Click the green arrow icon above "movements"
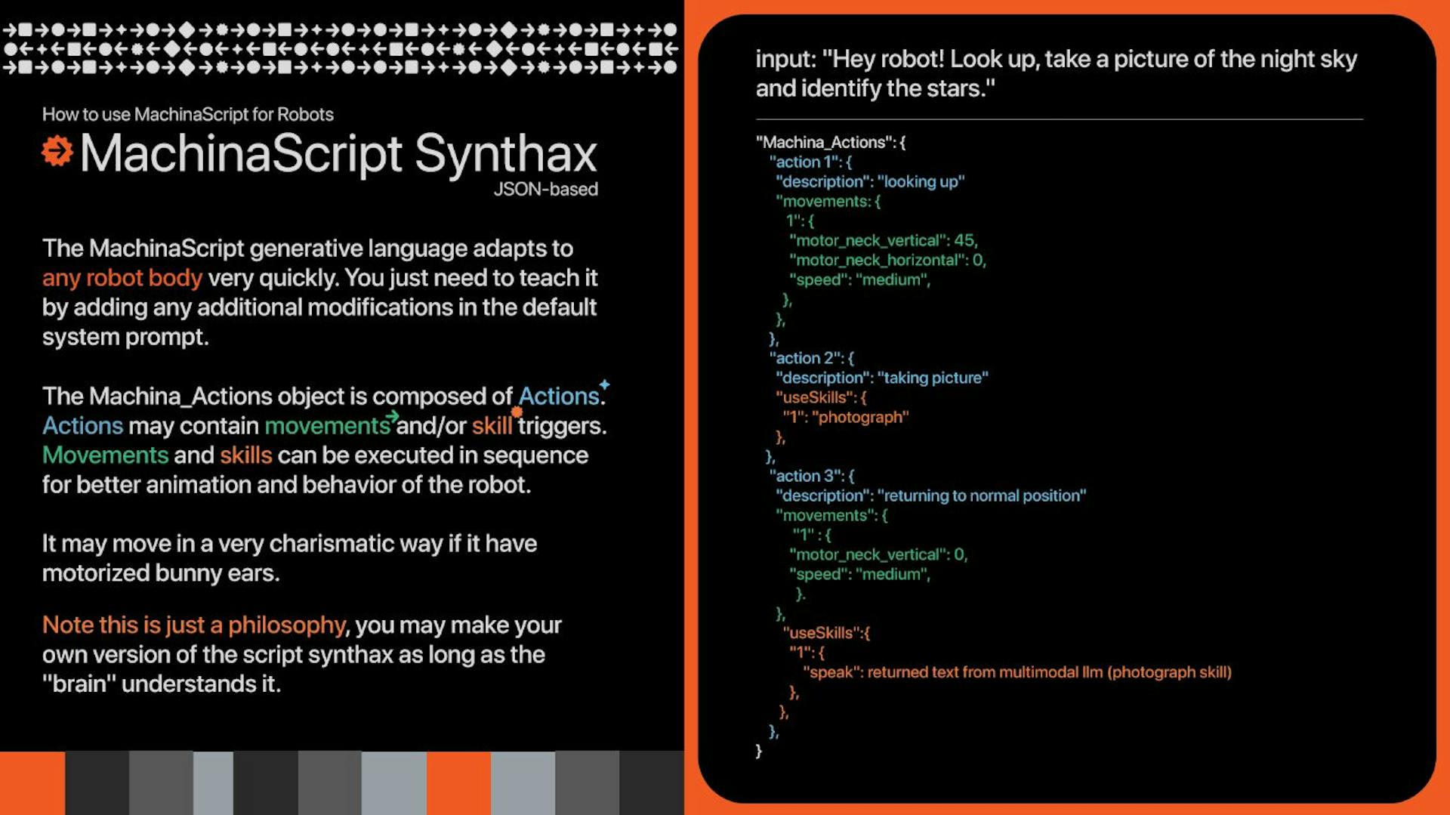The image size is (1450, 815). pos(392,416)
